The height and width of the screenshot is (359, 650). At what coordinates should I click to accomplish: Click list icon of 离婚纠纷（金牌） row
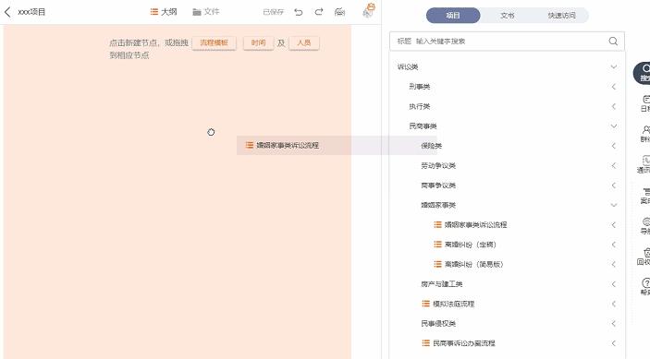coord(437,245)
